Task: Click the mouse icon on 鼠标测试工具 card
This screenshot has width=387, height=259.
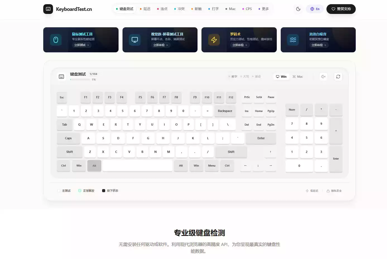Action: [56, 40]
